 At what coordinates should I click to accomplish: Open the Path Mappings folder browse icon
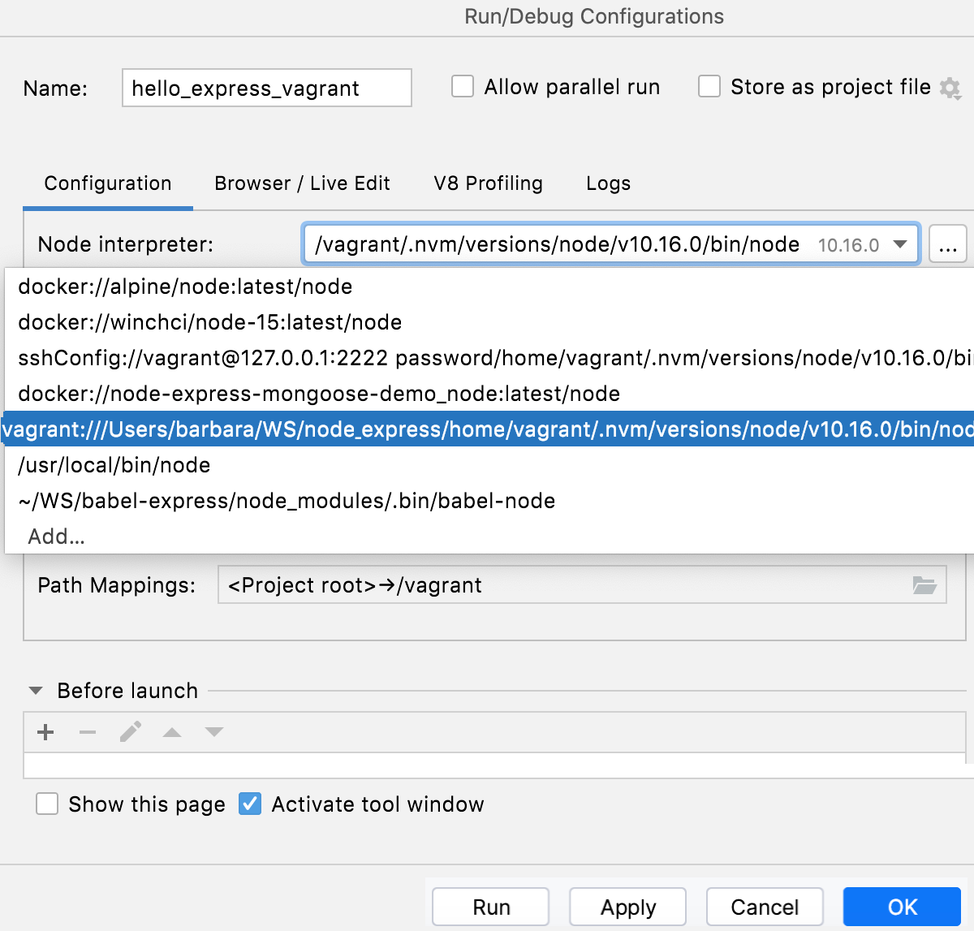click(926, 584)
